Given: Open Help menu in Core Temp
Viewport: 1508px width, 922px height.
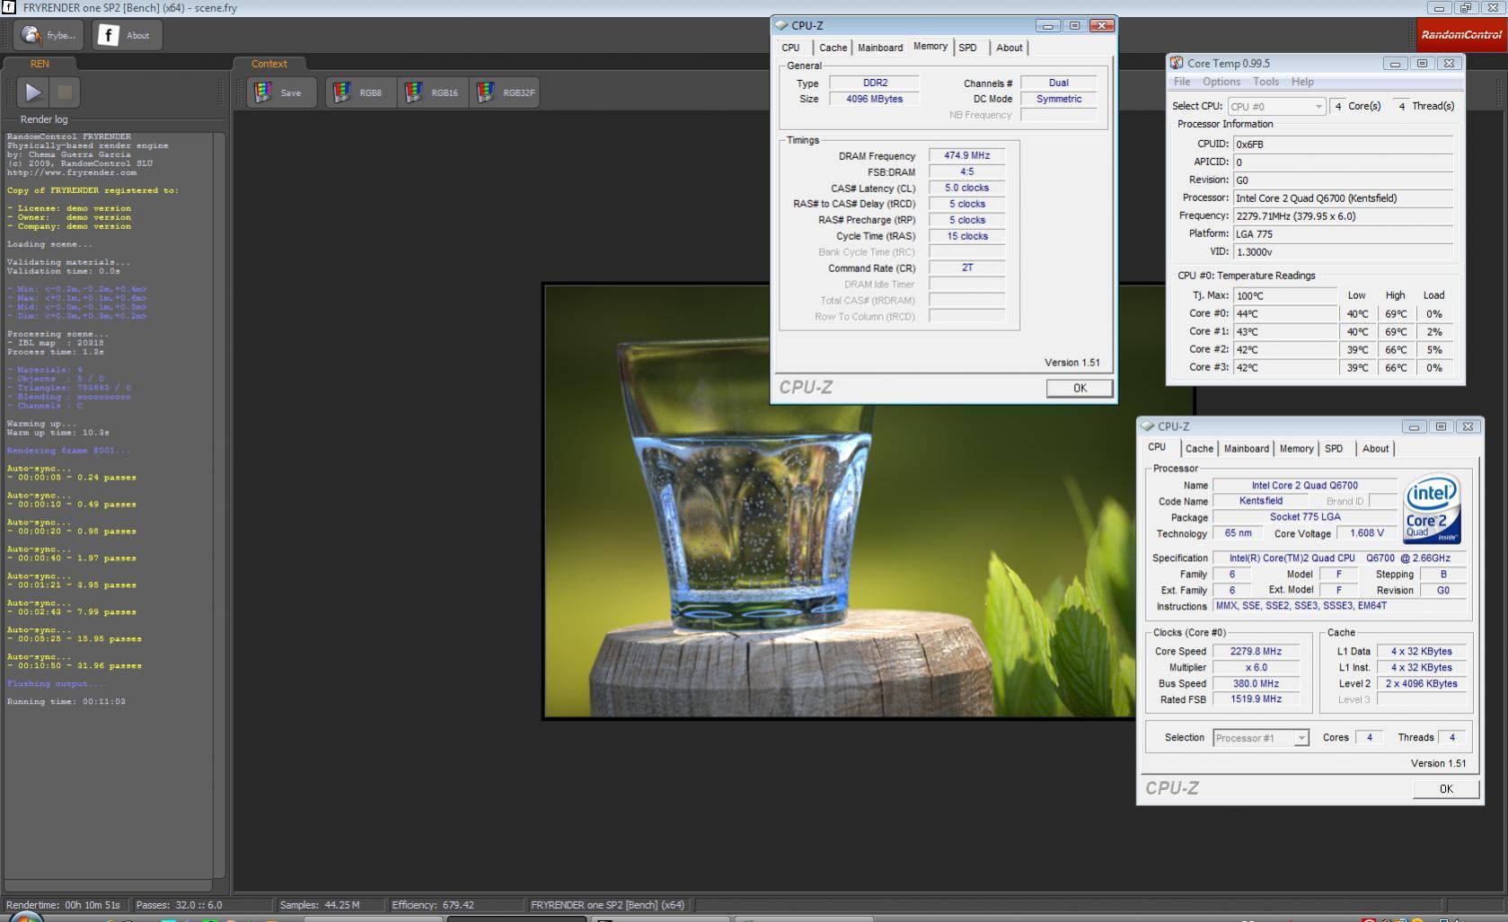Looking at the screenshot, I should (x=1302, y=82).
